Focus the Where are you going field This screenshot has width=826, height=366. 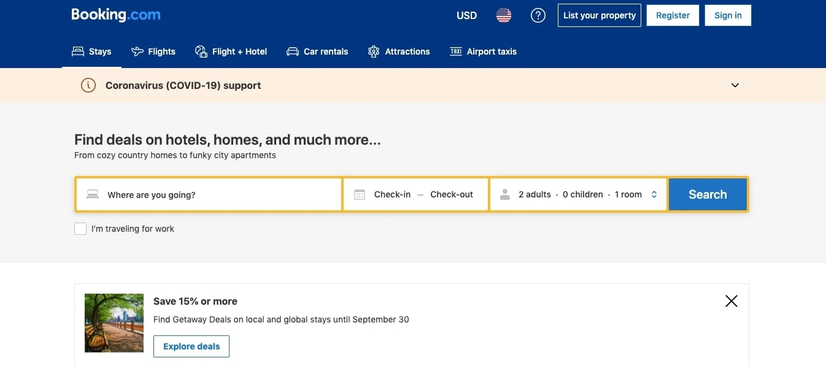[209, 194]
